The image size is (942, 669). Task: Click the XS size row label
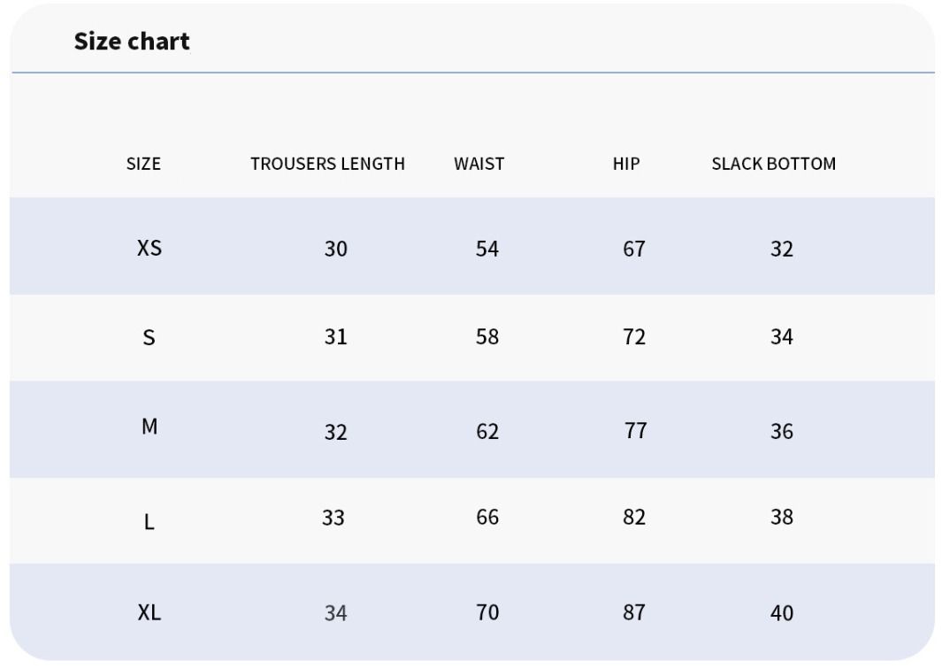pyautogui.click(x=149, y=248)
